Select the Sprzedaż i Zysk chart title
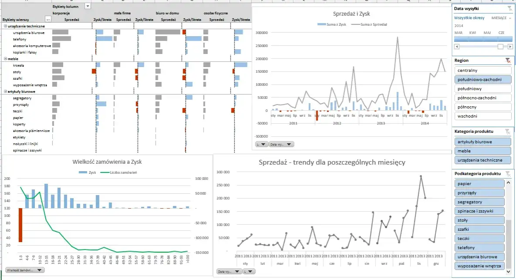Screen dimensions: 516x280 [351, 14]
